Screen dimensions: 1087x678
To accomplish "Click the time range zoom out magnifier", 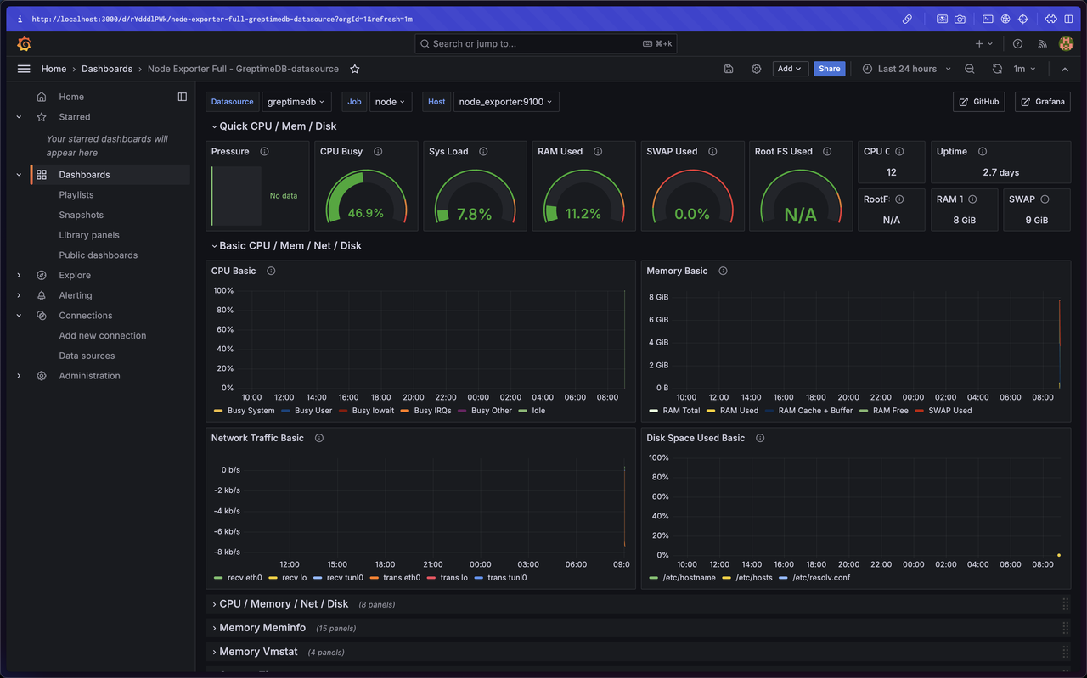I will [x=970, y=69].
